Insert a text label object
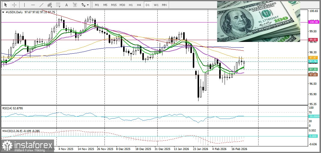This screenshot has width=321, height=153. point(75,5)
